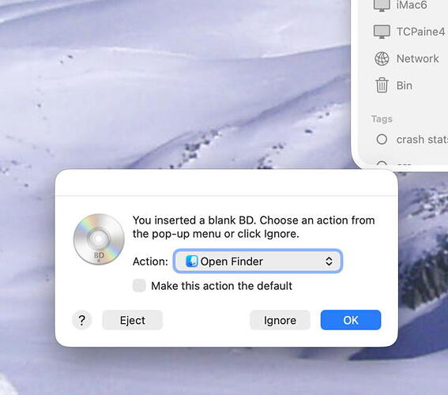Collapse the Tags section header
This screenshot has width=448, height=395.
[x=382, y=118]
